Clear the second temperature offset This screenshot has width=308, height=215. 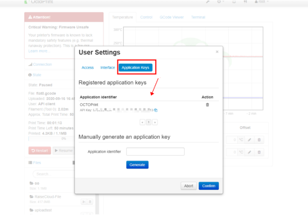pos(259,152)
